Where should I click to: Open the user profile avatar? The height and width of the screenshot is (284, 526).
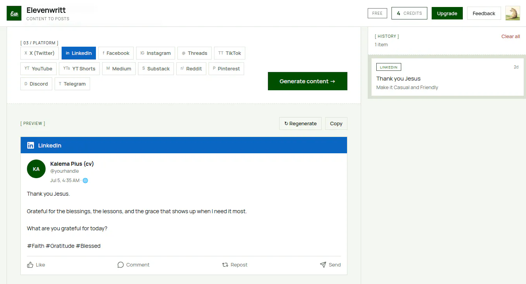[512, 13]
